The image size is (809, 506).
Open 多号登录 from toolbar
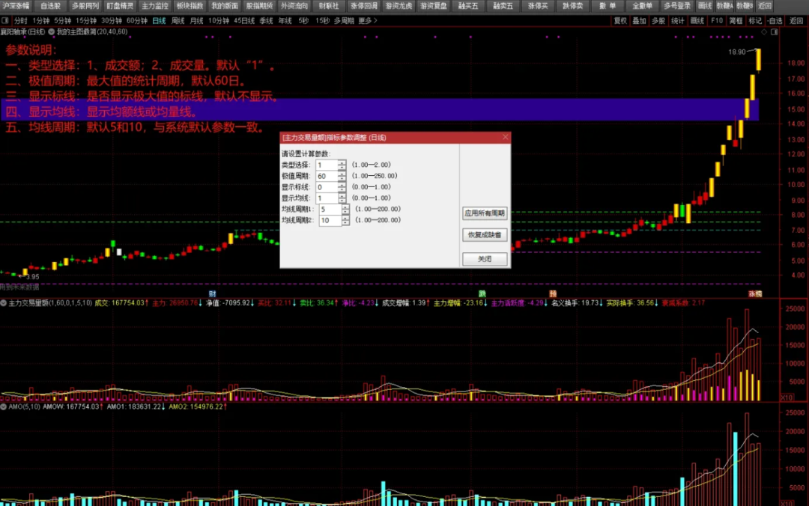[x=677, y=6]
